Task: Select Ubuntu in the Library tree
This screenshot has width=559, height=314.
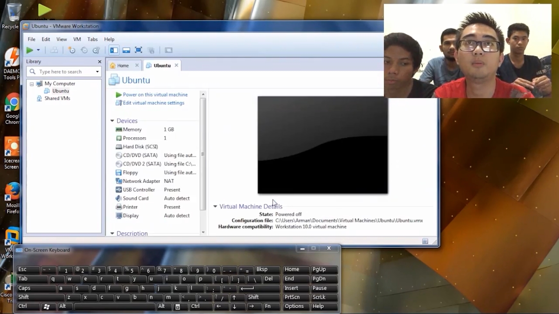Action: click(61, 91)
